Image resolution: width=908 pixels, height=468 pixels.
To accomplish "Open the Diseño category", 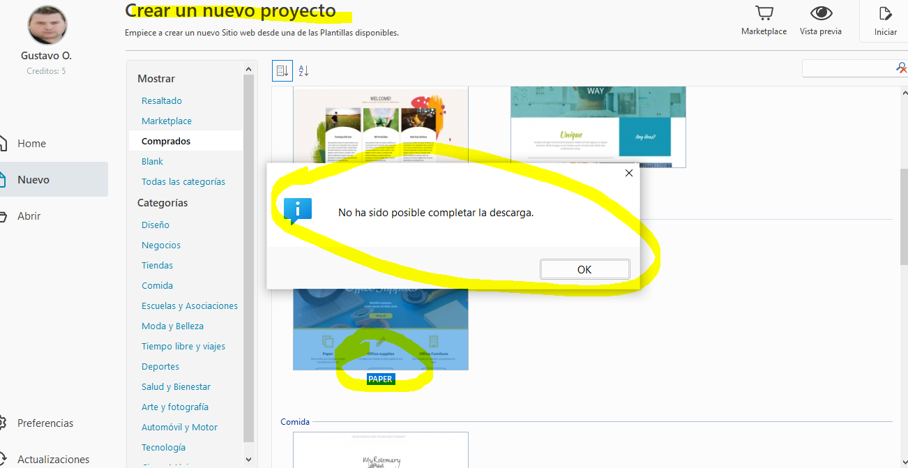I will [156, 225].
